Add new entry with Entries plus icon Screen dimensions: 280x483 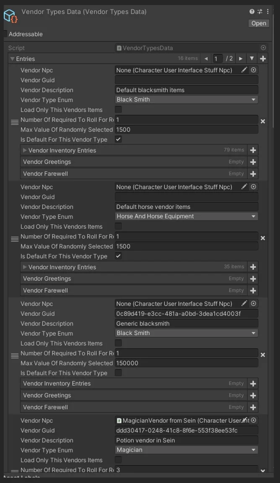[263, 58]
